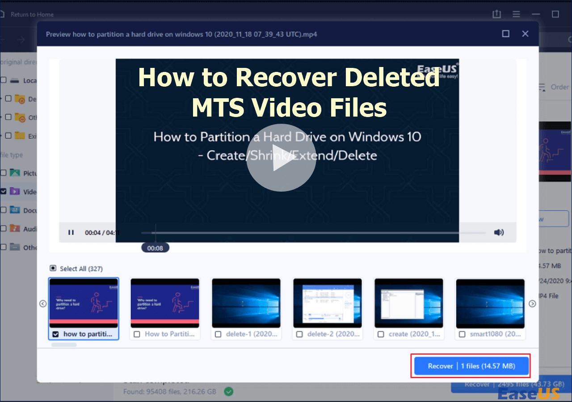Viewport: 572px width, 402px height.
Task: Check the 'How to Partiti...' second file checkbox
Action: [137, 334]
